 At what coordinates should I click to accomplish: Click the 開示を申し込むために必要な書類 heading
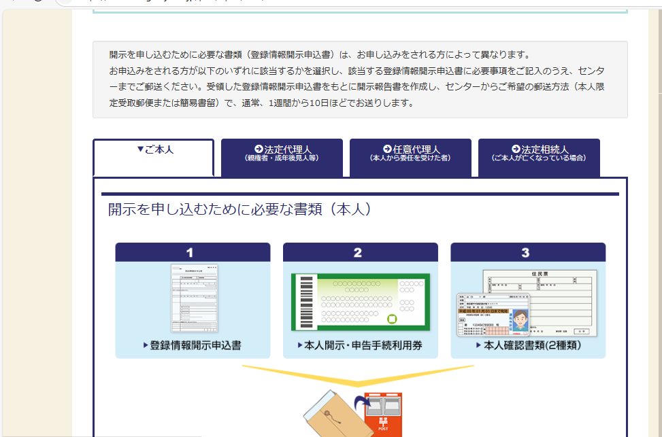239,209
